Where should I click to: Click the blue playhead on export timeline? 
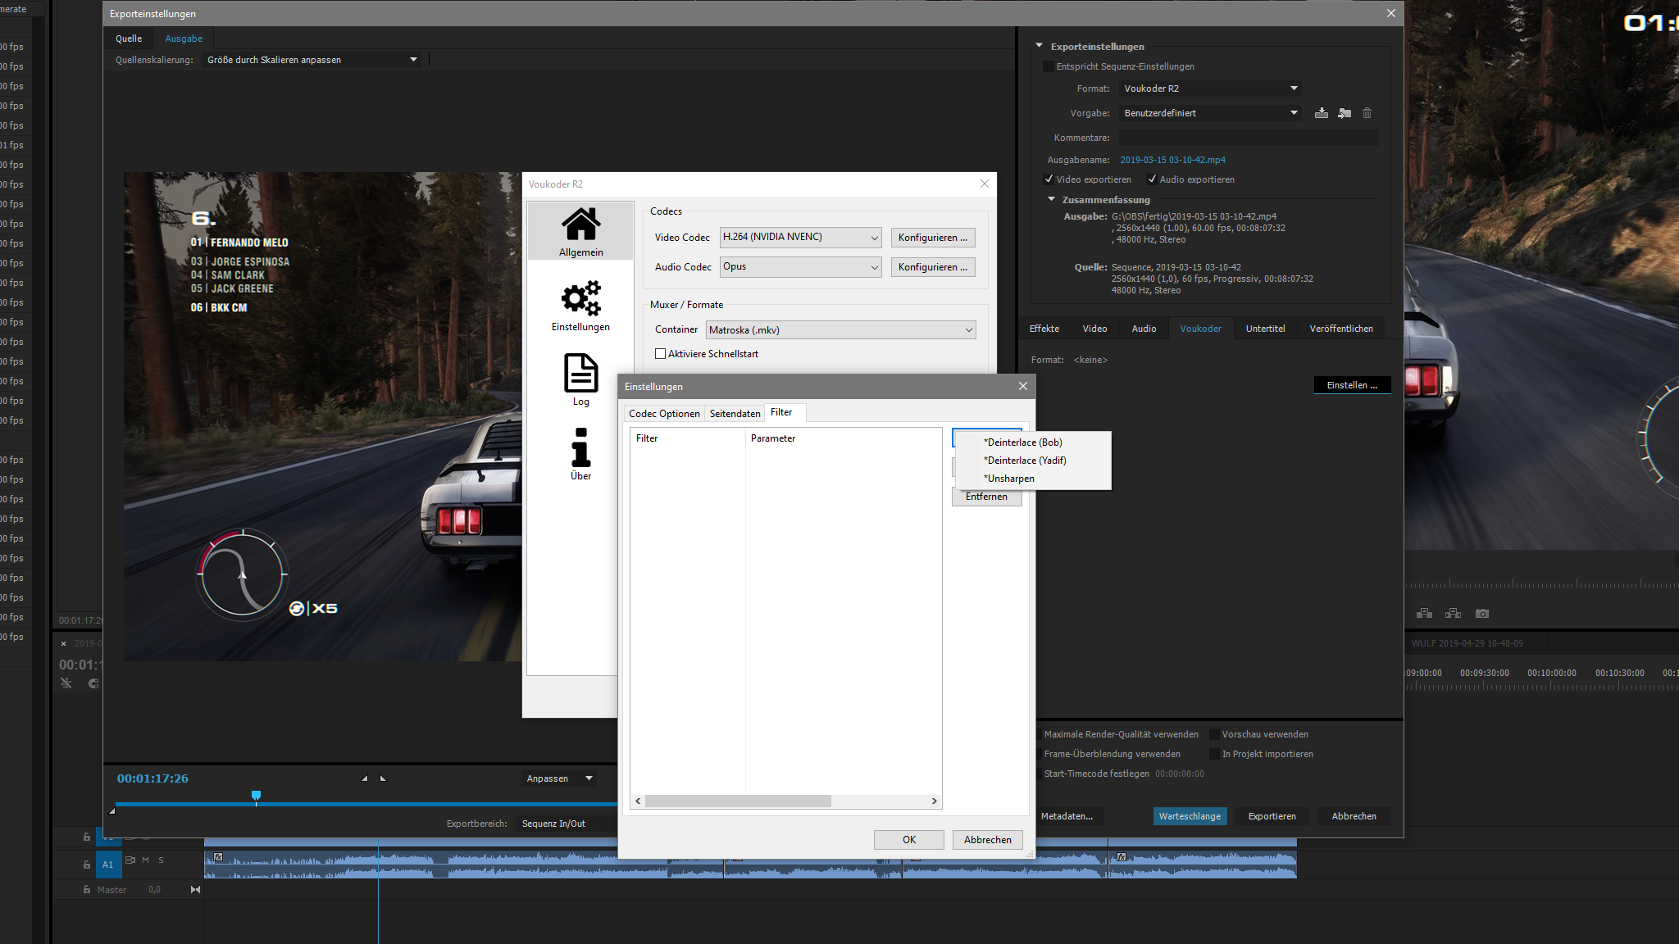coord(256,796)
